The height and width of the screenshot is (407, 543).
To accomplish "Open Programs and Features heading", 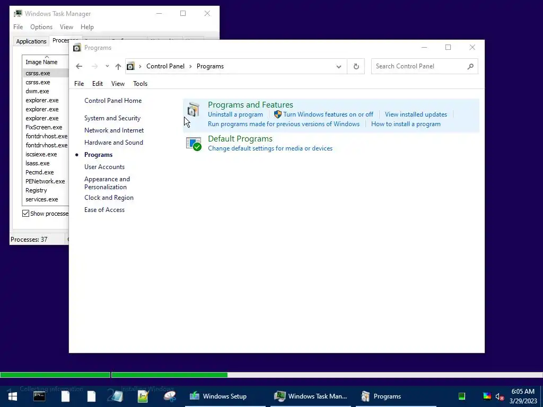I will point(250,104).
